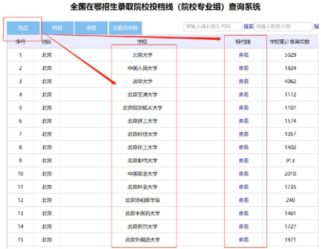Select school name 清华大学
Image resolution: width=321 pixels, height=249 pixels.
(x=143, y=81)
